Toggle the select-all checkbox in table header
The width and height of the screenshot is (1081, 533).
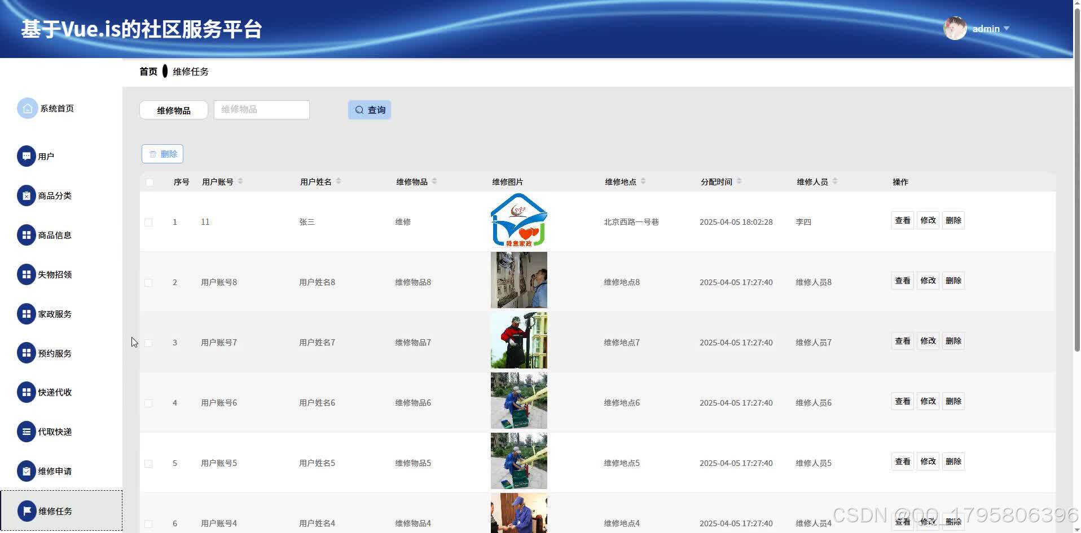click(149, 182)
